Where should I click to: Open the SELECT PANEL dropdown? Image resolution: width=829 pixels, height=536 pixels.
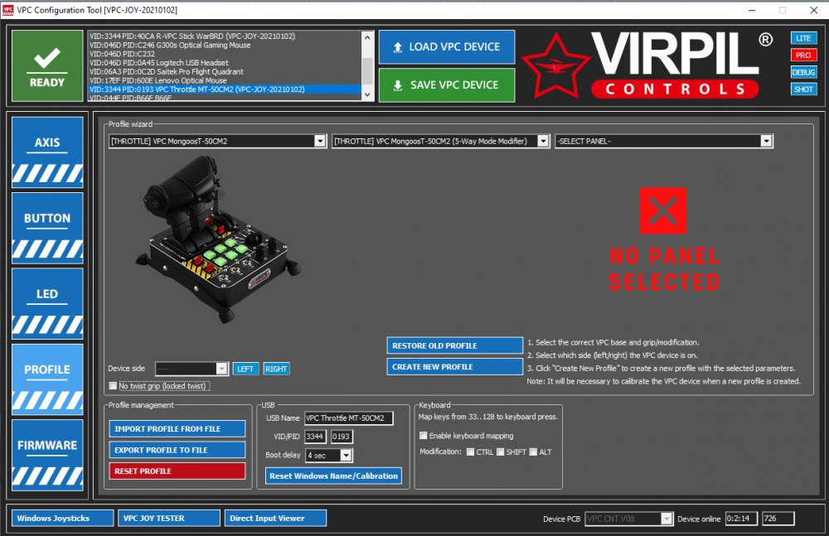tap(663, 141)
